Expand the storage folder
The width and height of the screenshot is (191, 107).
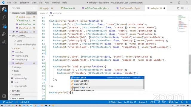point(18,67)
